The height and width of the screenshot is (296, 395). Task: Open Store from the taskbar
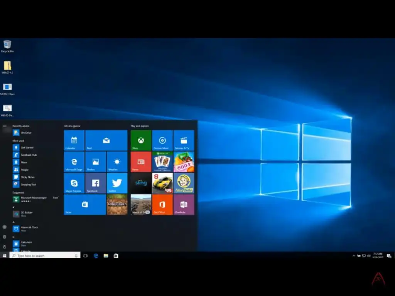(x=116, y=256)
